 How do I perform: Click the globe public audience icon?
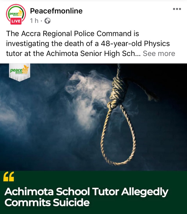(x=48, y=21)
